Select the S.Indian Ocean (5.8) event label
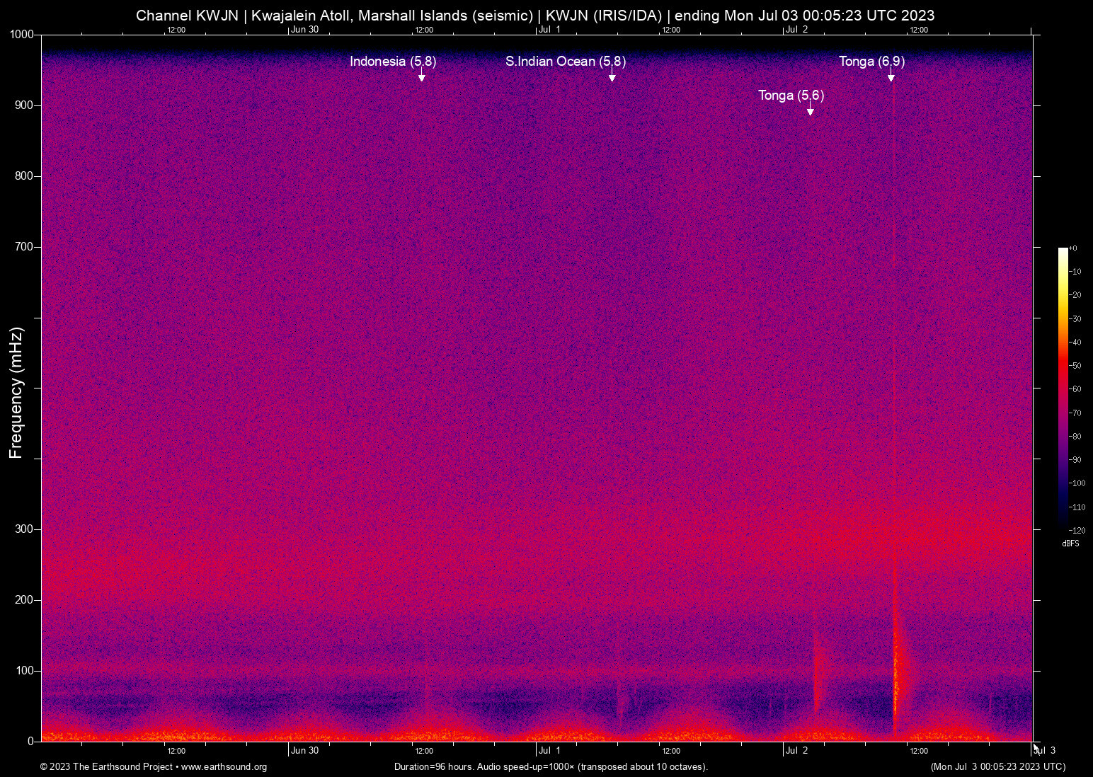This screenshot has height=777, width=1093. click(566, 62)
